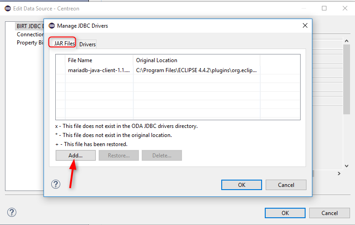Select the Connection item in left list
The image size is (355, 225).
point(30,34)
